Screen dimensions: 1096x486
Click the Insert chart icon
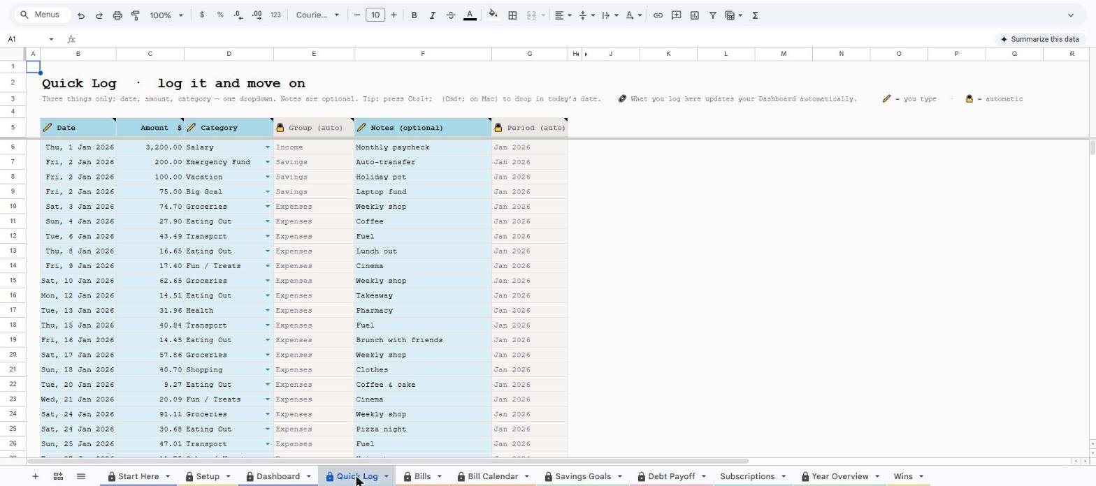pyautogui.click(x=695, y=15)
